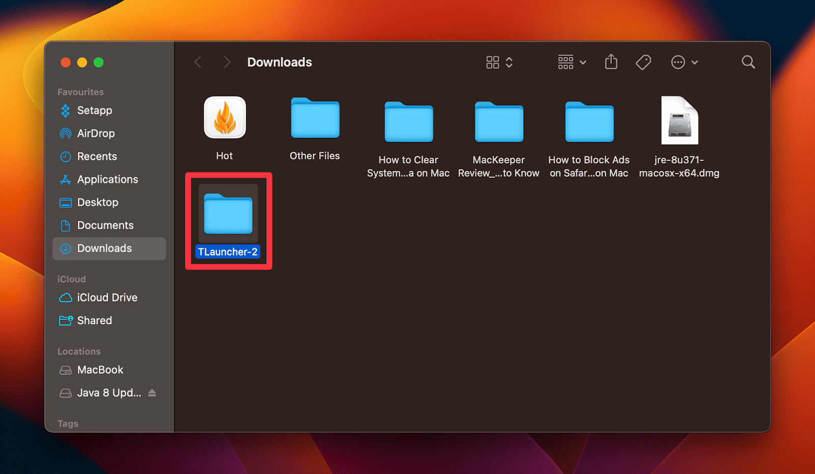Click the Hot name label
Screen dimensions: 815x474
[x=224, y=156]
